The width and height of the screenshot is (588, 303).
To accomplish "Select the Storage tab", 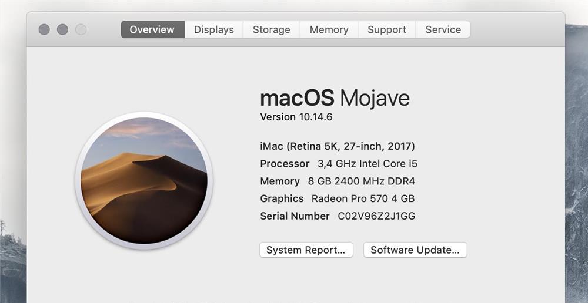I will [x=271, y=29].
